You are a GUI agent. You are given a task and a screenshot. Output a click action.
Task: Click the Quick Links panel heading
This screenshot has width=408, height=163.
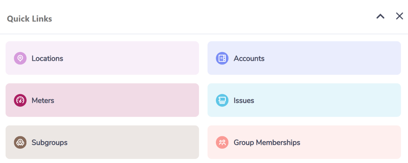coord(29,19)
